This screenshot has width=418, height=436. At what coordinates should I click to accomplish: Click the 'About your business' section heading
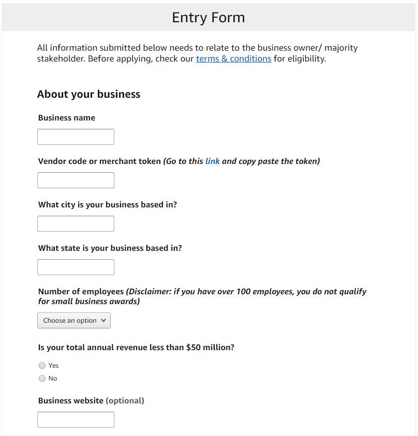89,94
